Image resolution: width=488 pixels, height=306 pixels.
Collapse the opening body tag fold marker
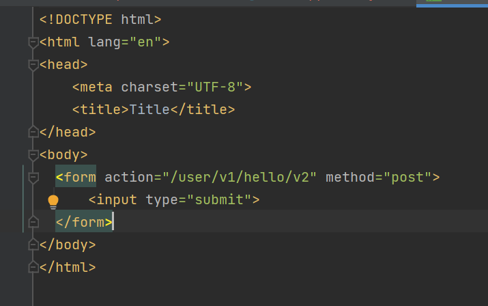pyautogui.click(x=33, y=155)
